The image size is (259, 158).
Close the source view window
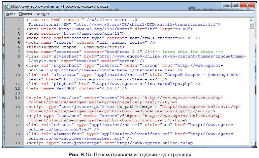click(247, 5)
